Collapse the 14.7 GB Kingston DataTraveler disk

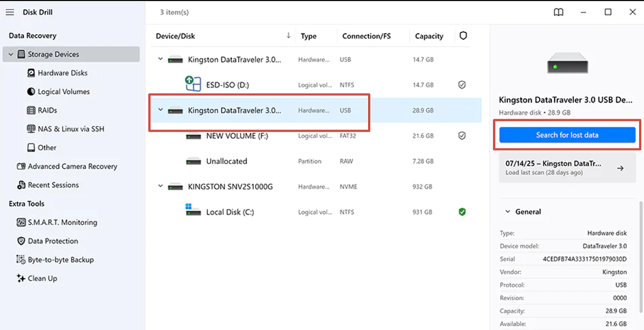[160, 60]
